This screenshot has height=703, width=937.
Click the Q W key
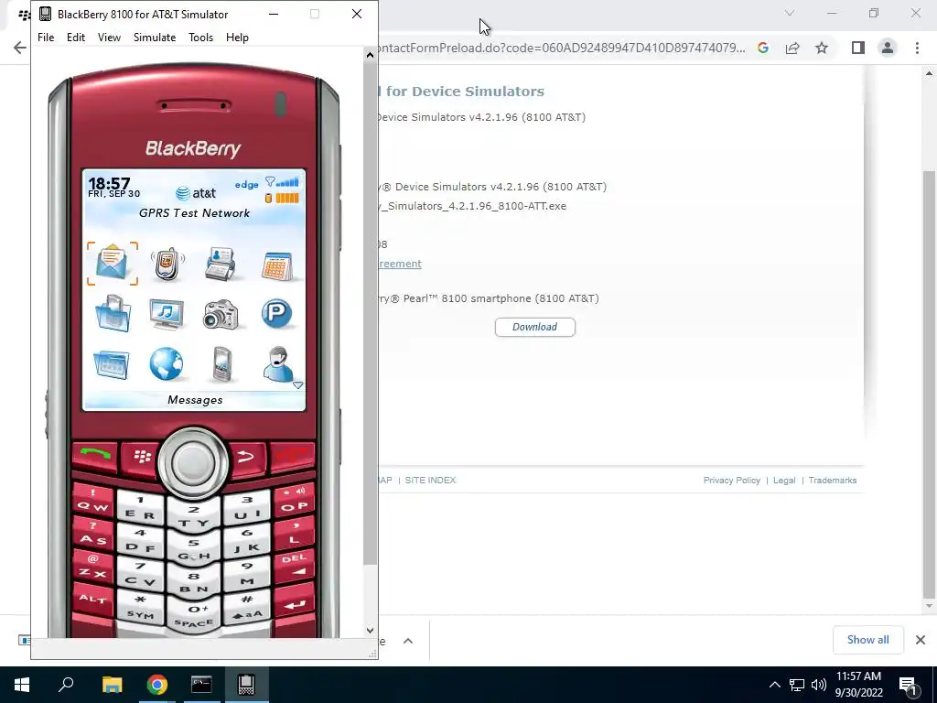92,501
